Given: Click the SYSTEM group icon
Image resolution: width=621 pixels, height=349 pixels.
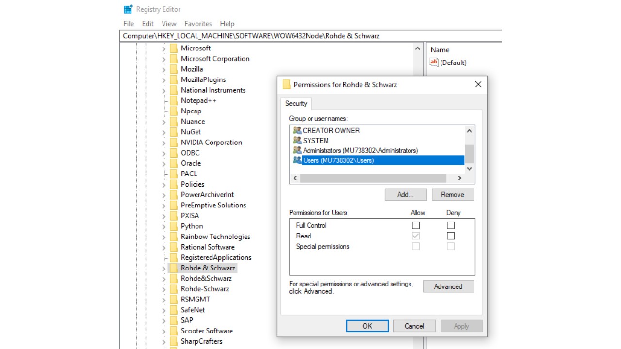Looking at the screenshot, I should 297,141.
